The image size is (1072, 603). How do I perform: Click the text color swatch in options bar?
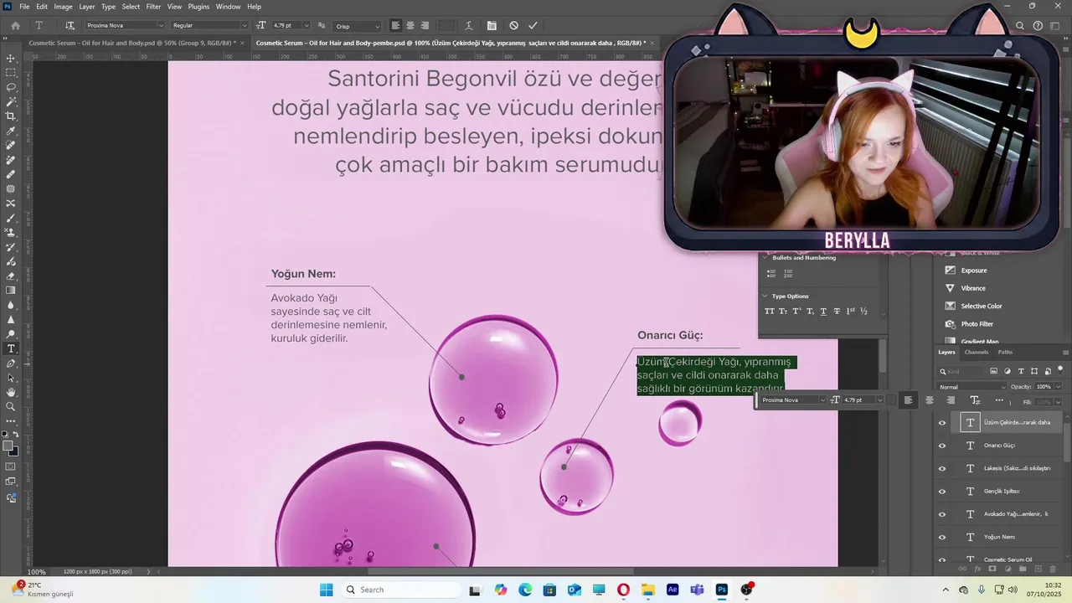click(447, 25)
